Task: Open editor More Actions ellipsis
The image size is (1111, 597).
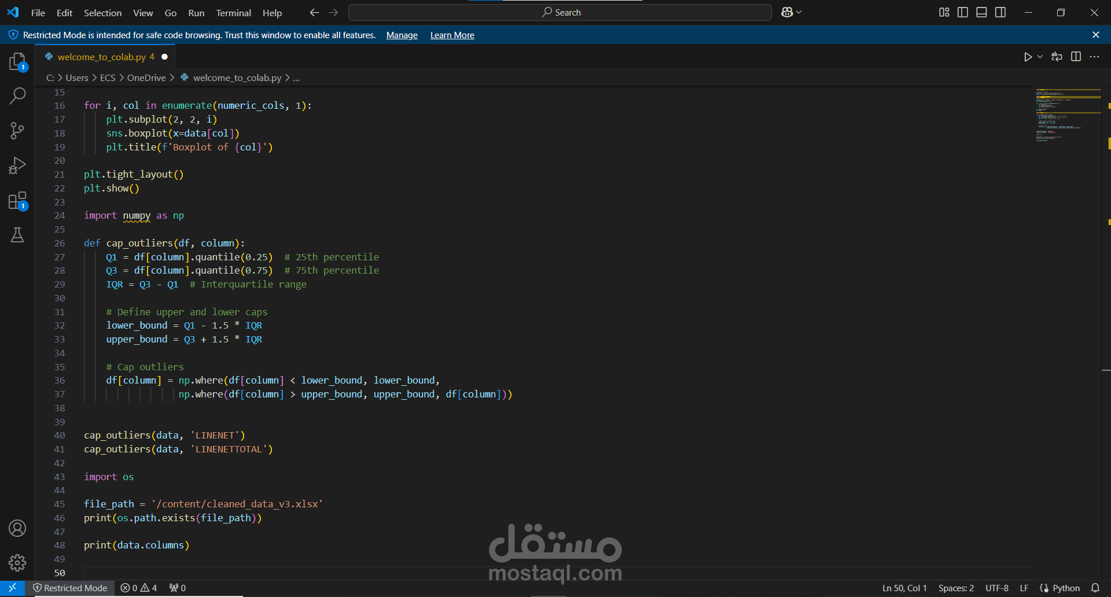Action: (x=1094, y=57)
